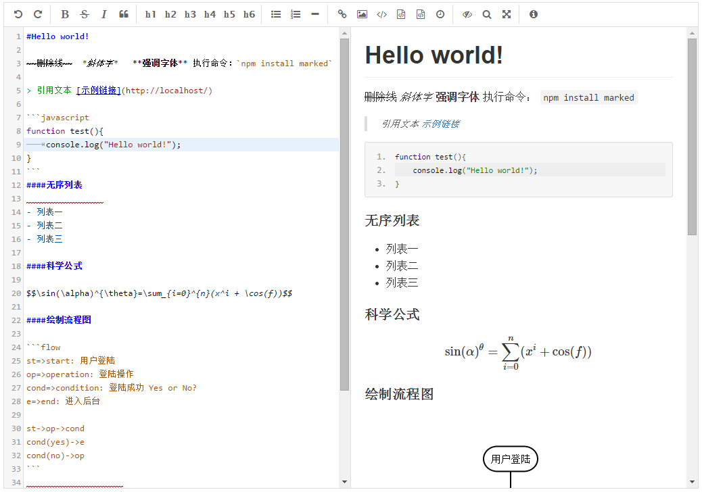Open the insert image dialog
The height and width of the screenshot is (492, 702).
[x=362, y=14]
